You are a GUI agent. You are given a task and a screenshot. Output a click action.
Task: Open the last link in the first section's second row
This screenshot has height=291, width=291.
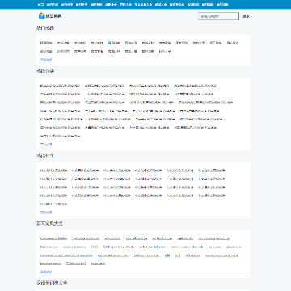[165, 52]
